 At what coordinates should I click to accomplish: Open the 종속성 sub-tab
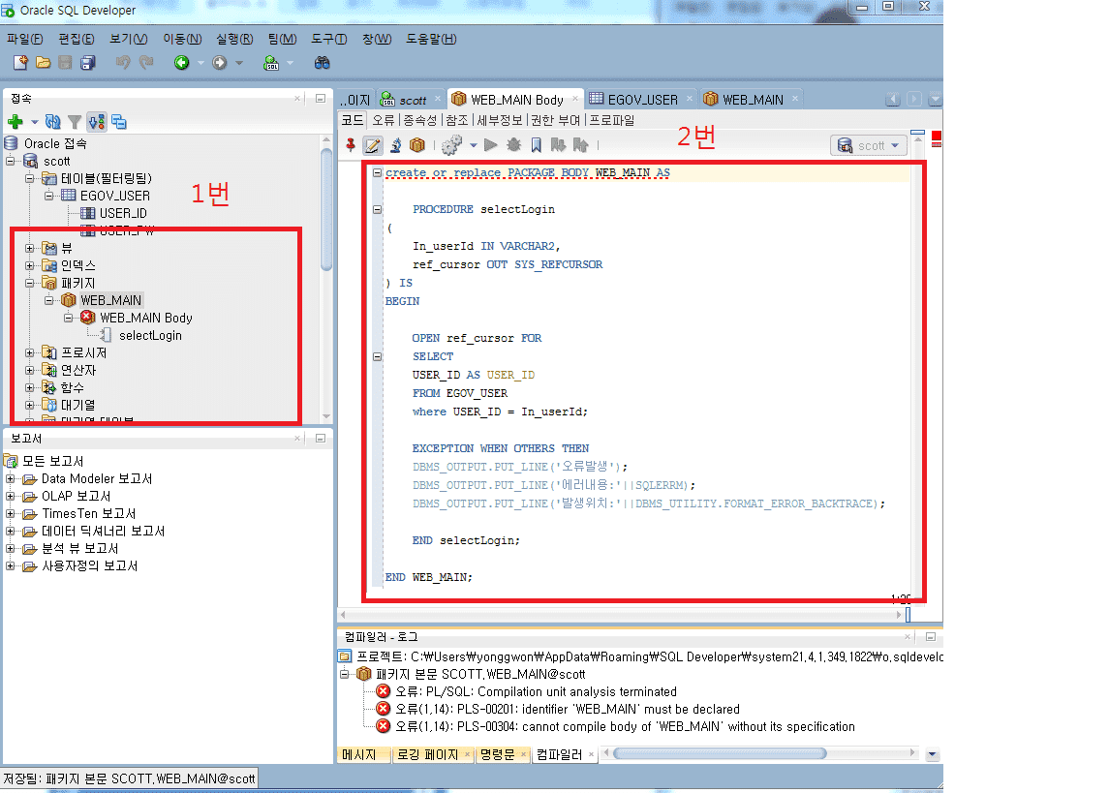(x=420, y=120)
